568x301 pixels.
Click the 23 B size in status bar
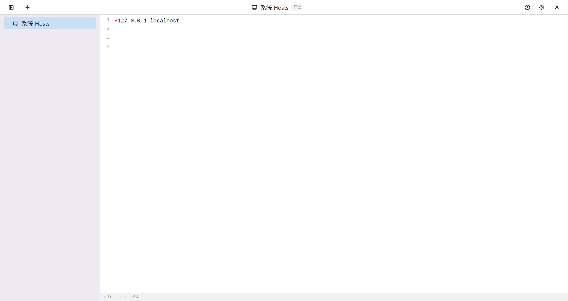click(x=122, y=297)
